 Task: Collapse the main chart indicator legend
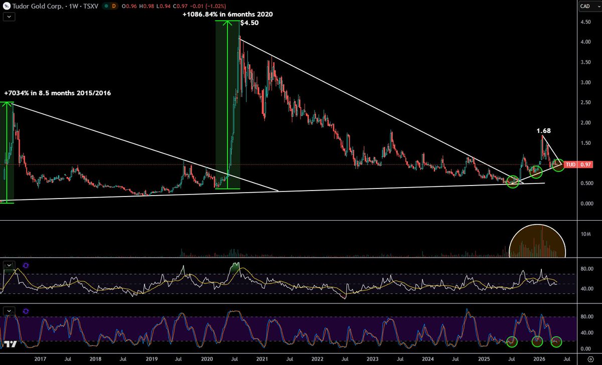[10, 16]
